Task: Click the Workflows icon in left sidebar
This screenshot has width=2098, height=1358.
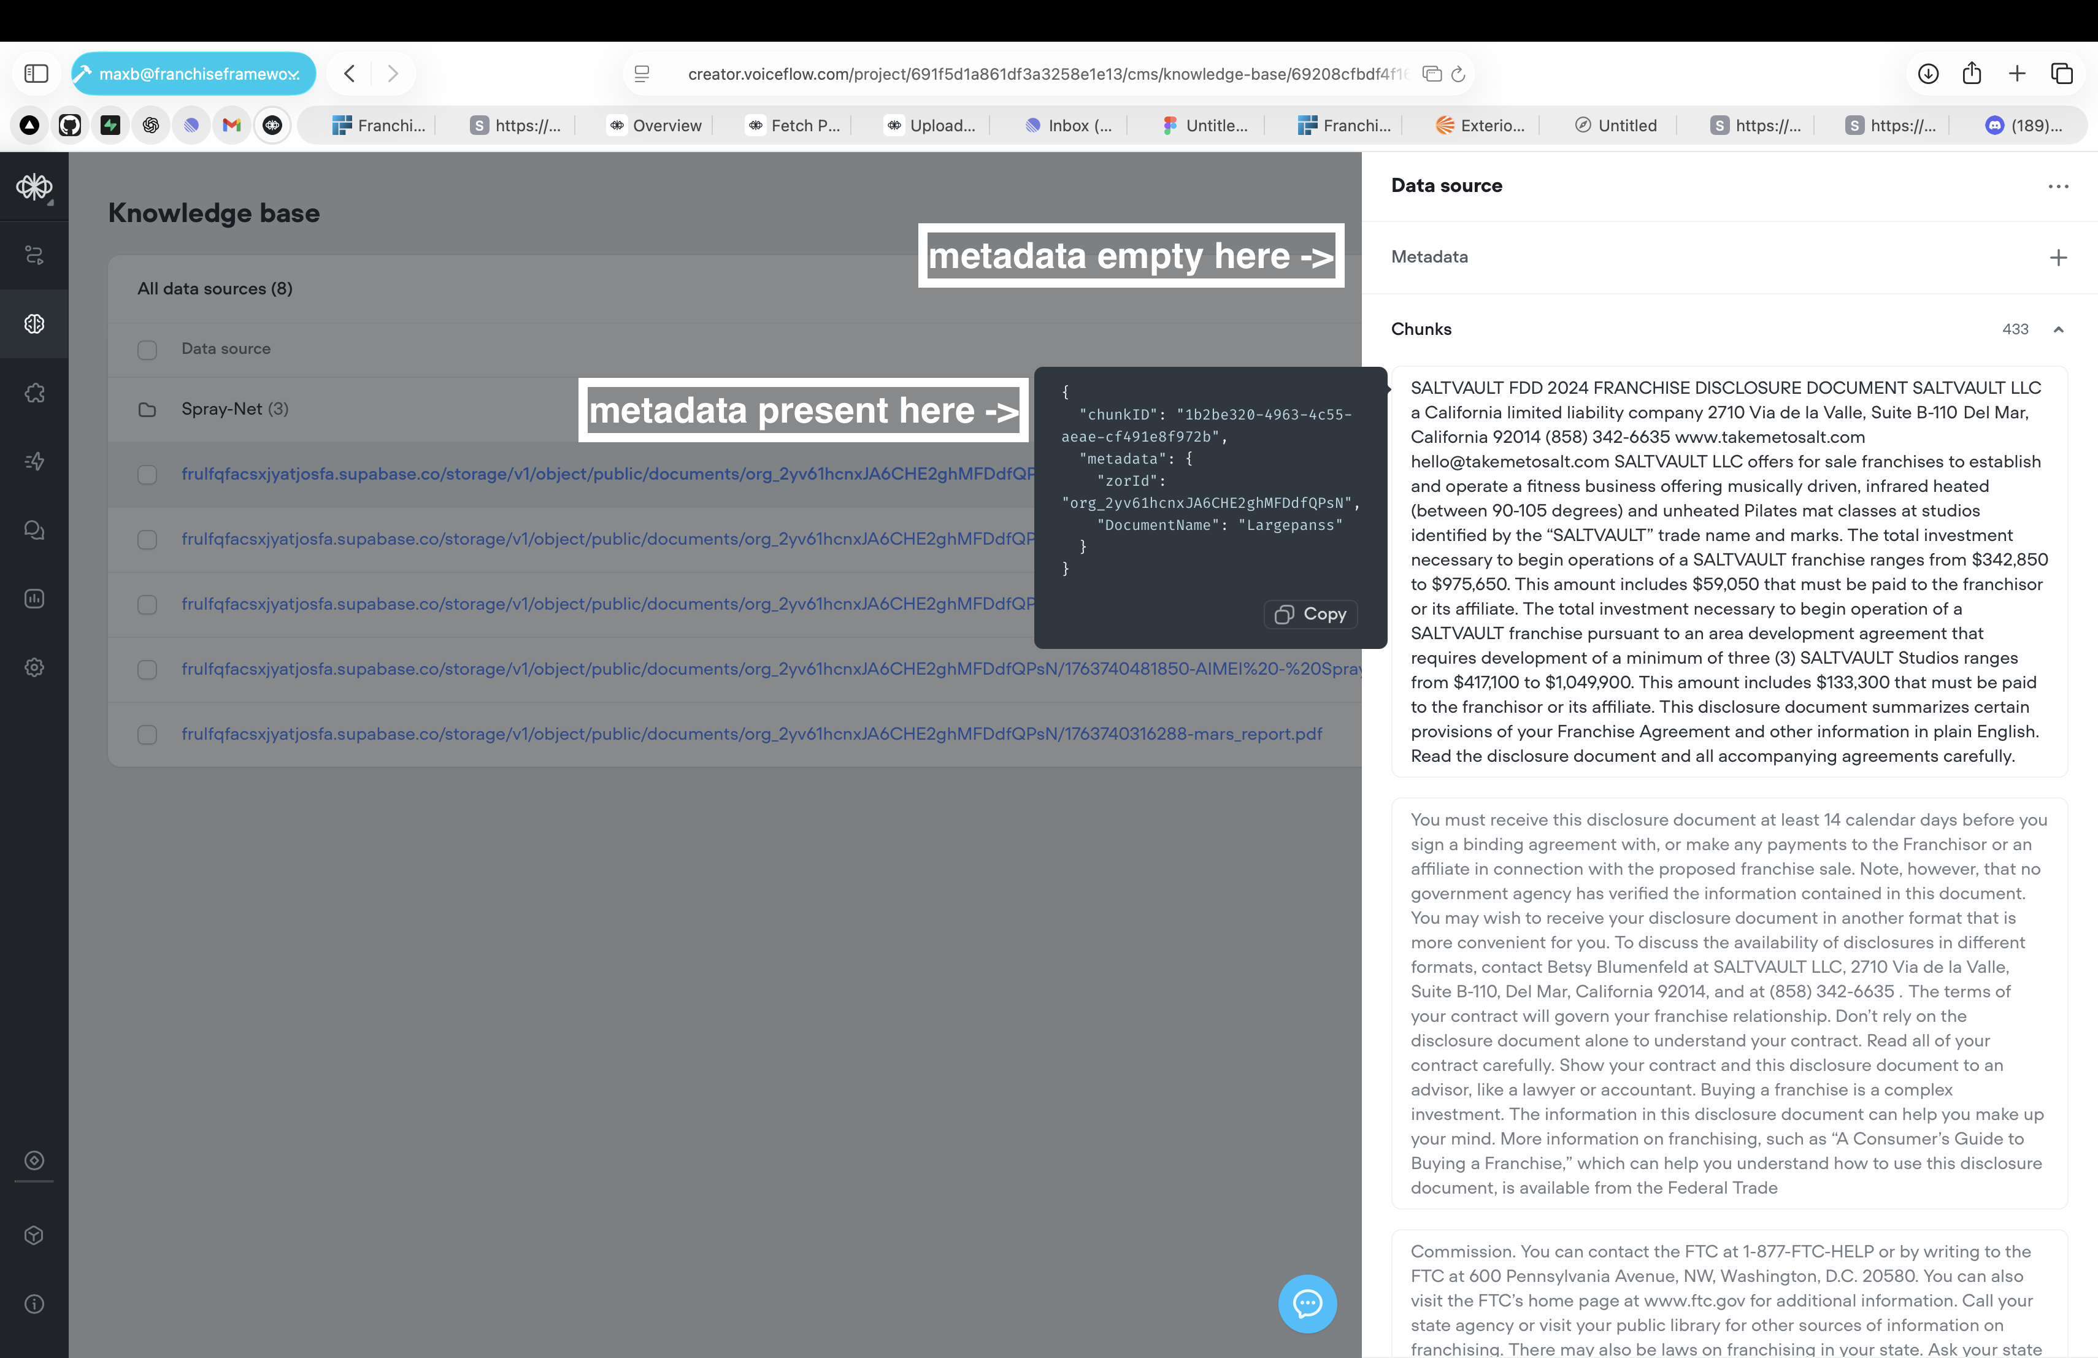Action: pos(34,256)
